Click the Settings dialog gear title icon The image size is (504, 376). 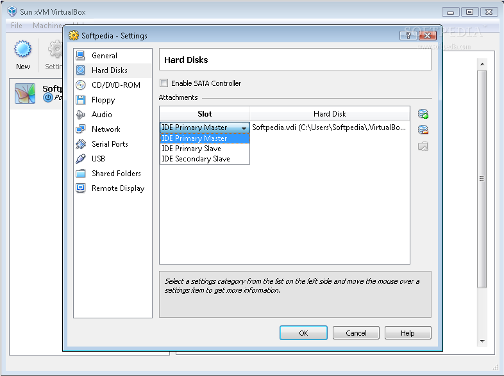(x=74, y=35)
